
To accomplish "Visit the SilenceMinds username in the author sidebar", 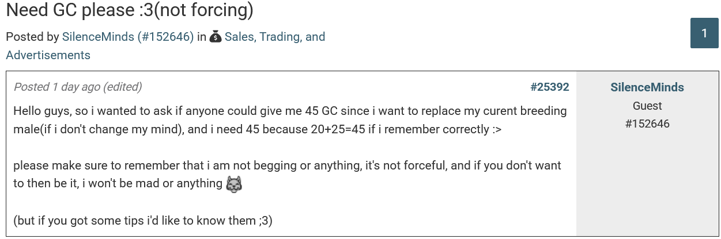I will (647, 87).
